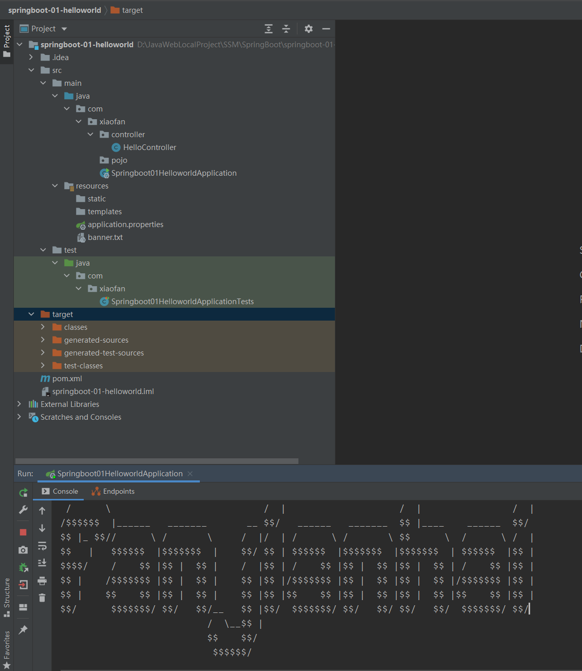Open run configuration wrench icon
Screen dimensions: 582x671
(x=23, y=510)
